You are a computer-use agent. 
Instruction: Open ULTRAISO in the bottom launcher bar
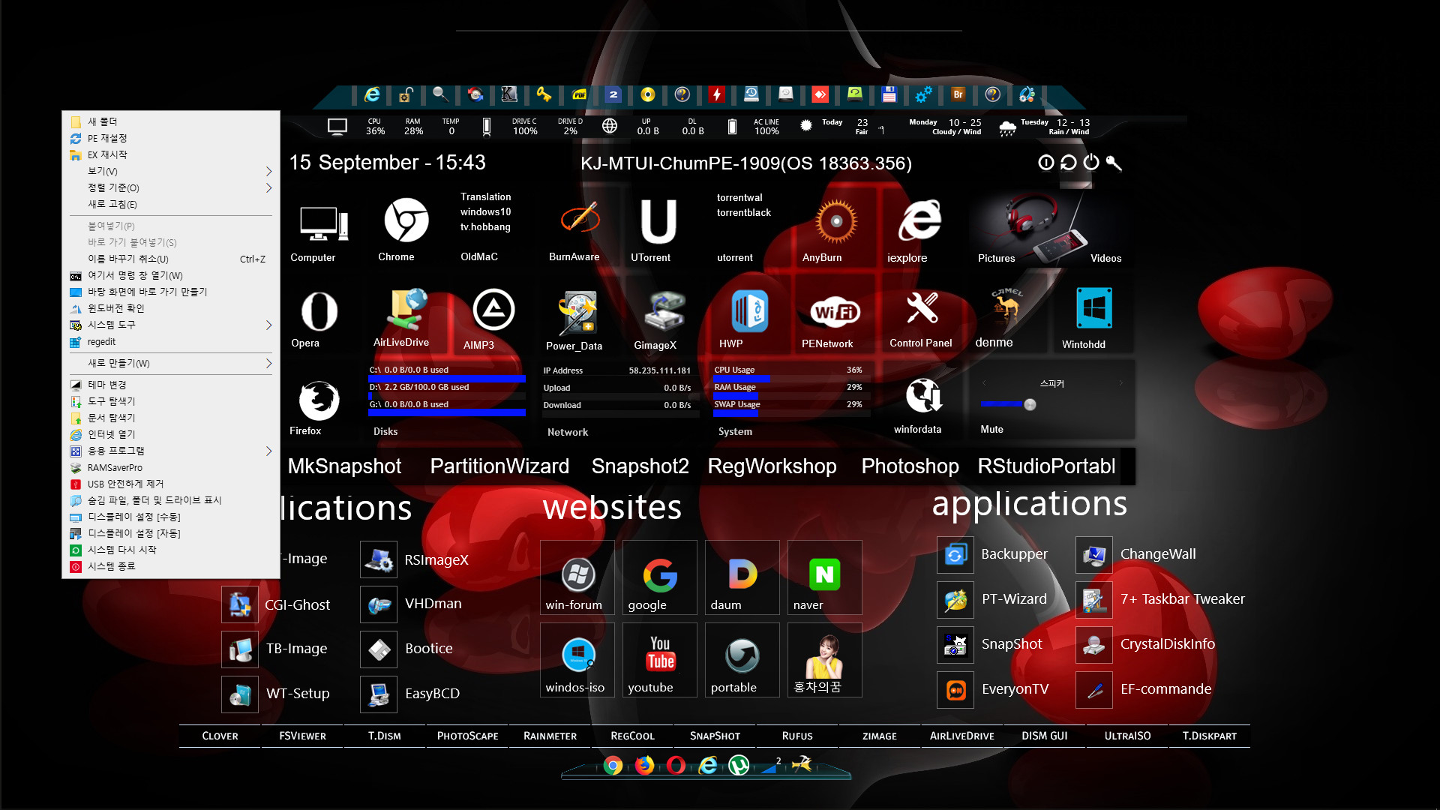tap(1127, 736)
